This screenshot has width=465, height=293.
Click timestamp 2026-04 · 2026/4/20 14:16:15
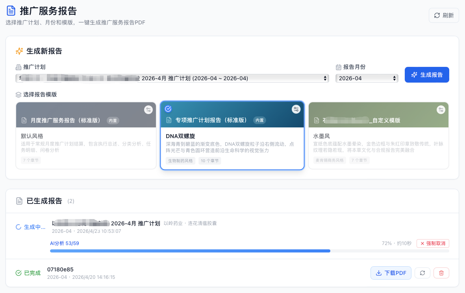coord(81,277)
